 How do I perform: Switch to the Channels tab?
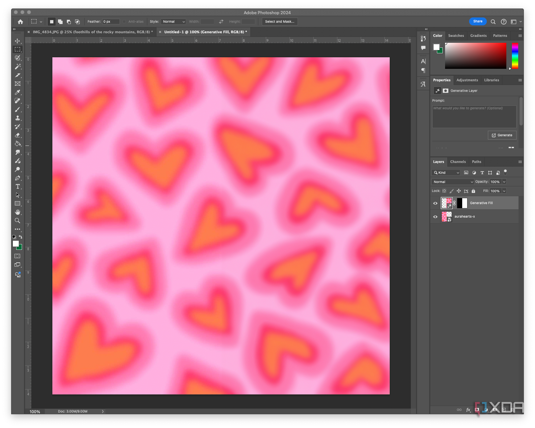pos(458,162)
